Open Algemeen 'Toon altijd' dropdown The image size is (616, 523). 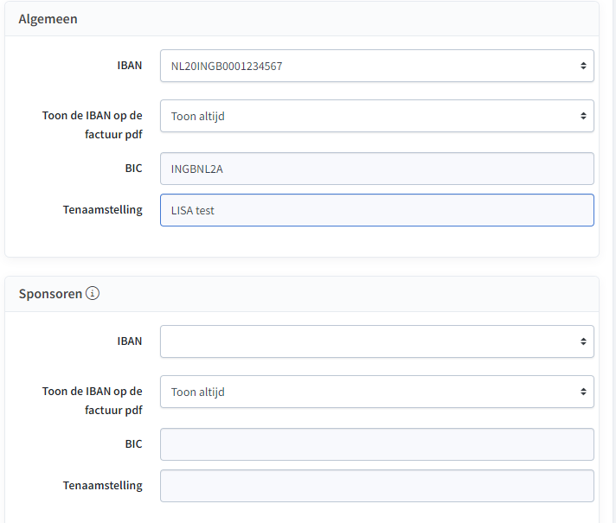[376, 116]
